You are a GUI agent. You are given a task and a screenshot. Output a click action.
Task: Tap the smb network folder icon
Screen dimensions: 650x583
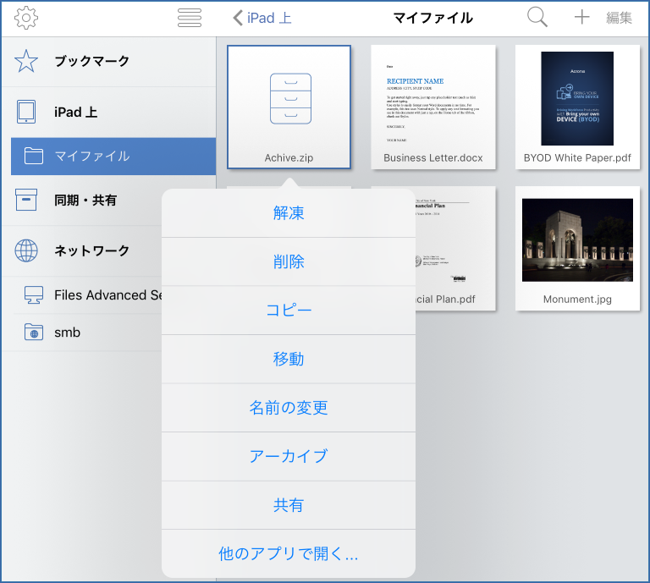pyautogui.click(x=34, y=333)
